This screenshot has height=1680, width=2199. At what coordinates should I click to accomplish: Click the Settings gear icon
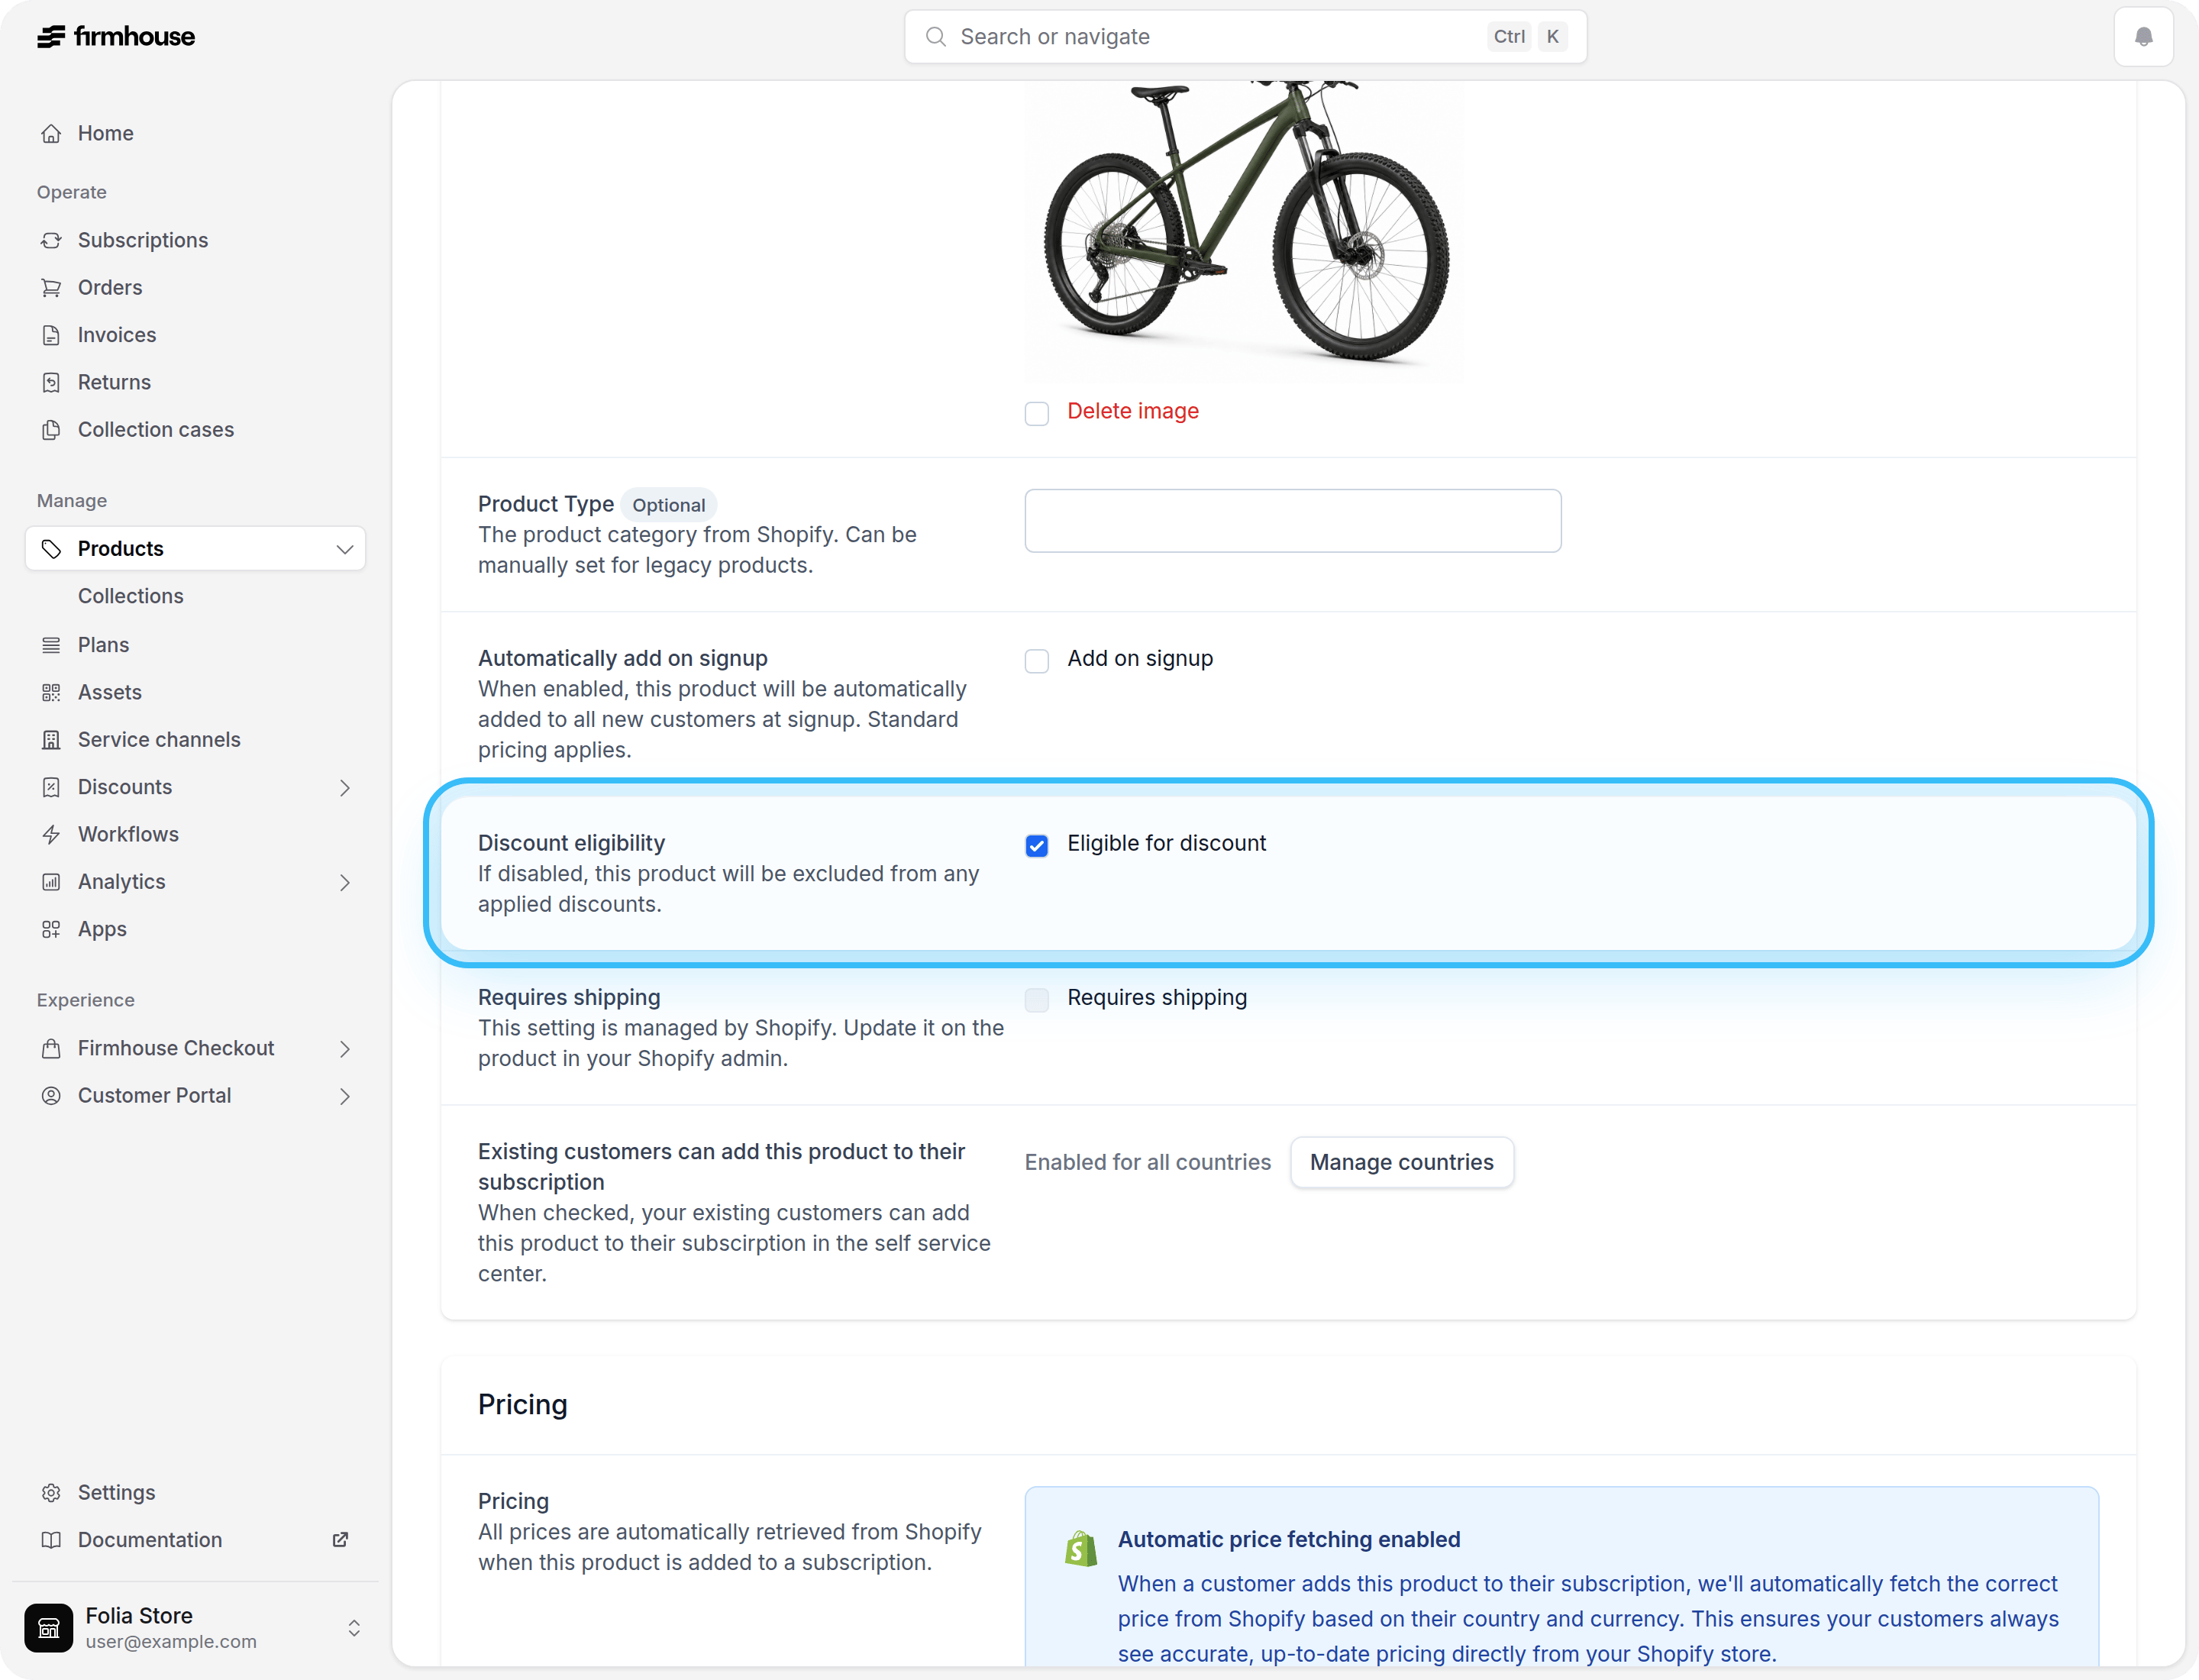click(51, 1493)
